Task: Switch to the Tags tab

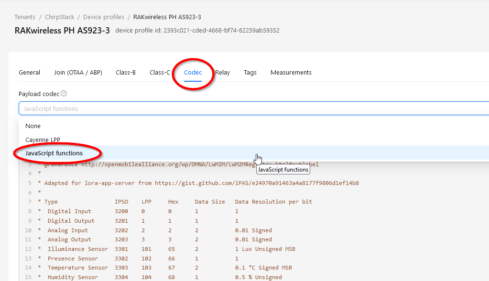Action: (x=250, y=72)
